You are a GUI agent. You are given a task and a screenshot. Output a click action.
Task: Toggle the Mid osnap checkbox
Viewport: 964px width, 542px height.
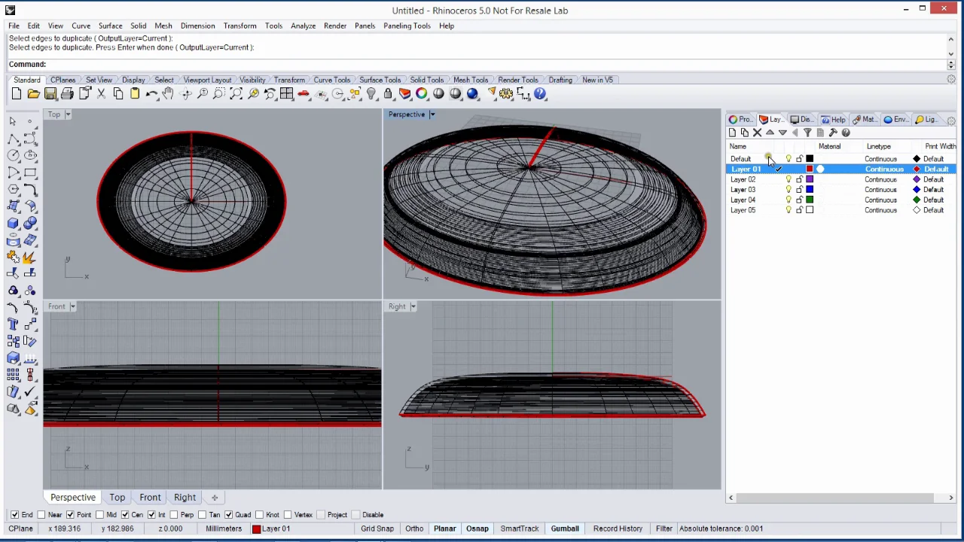pos(99,515)
